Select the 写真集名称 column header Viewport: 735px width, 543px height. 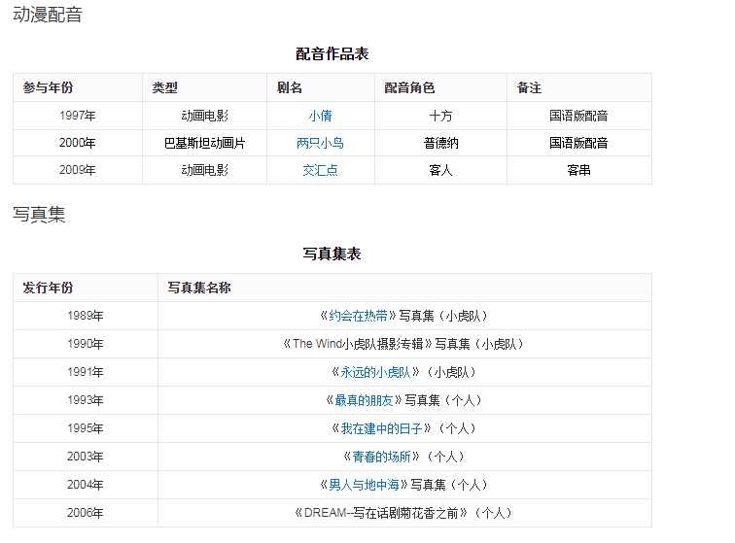click(199, 288)
